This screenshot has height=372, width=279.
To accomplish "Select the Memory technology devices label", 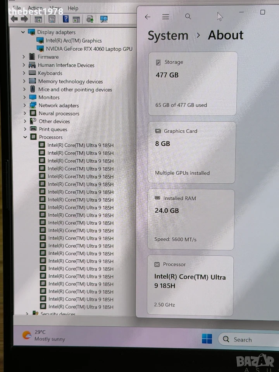I will [x=71, y=81].
